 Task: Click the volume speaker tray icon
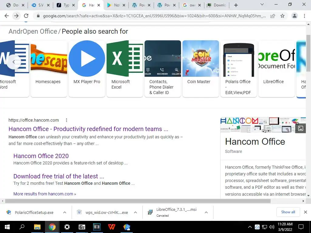[x=272, y=227]
